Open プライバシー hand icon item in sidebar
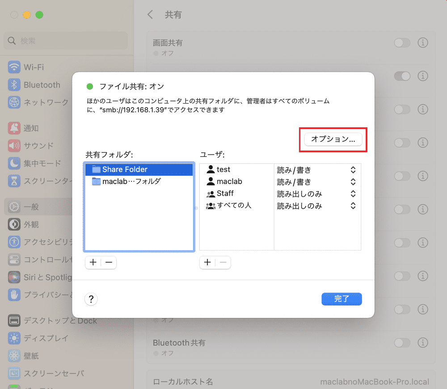The height and width of the screenshot is (389, 447). coord(40,295)
